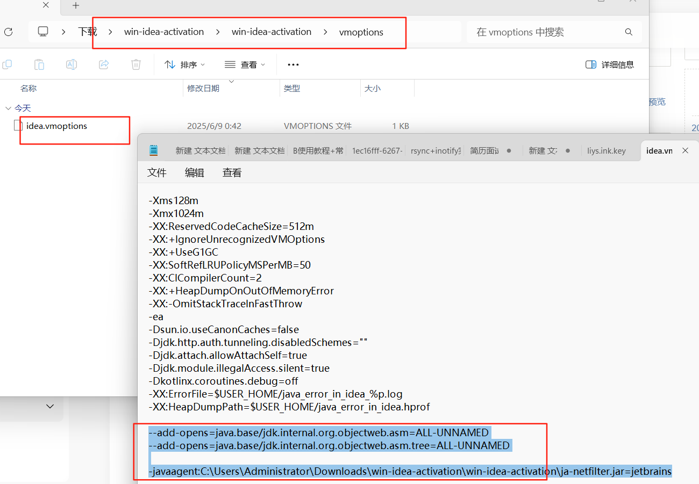Toggle the 详细信息 details pane
699x484 pixels.
610,64
